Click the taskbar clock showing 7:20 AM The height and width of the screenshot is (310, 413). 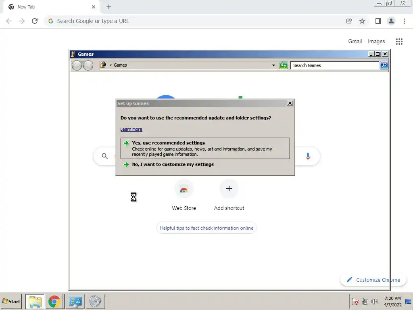click(392, 301)
